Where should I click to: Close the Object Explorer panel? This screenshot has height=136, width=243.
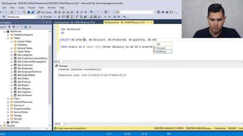[x=50, y=23]
